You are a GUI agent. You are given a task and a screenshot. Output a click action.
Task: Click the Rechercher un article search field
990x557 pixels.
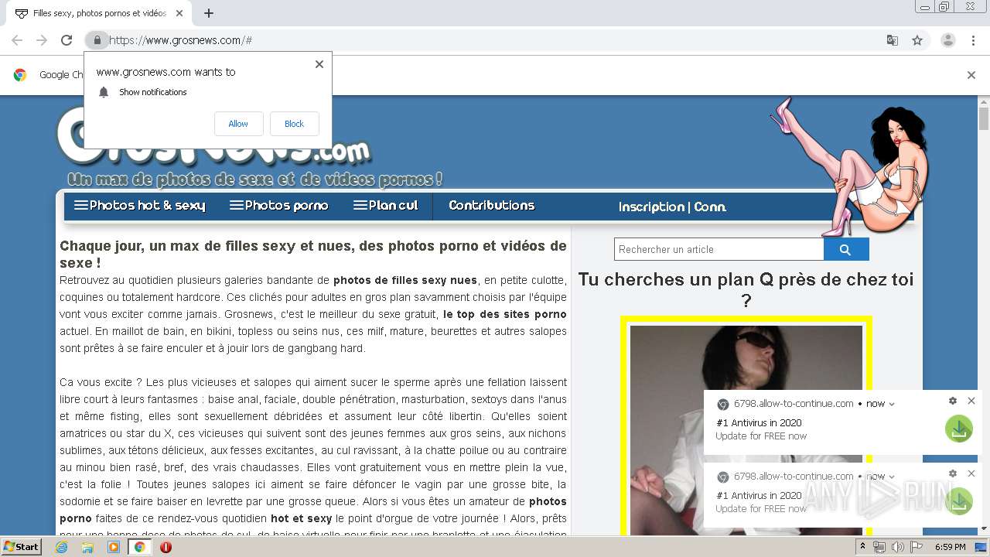pos(719,249)
